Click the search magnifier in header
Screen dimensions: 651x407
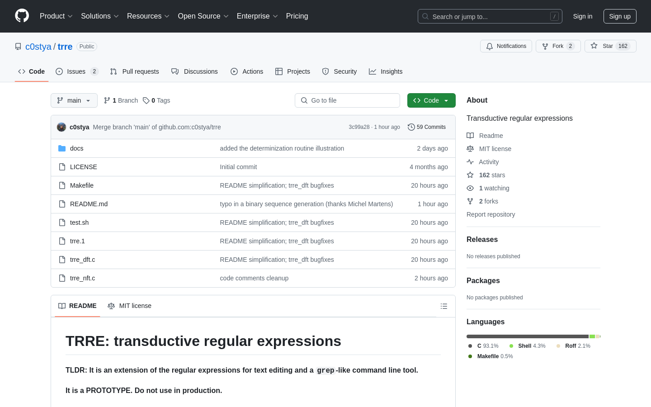[x=425, y=16]
